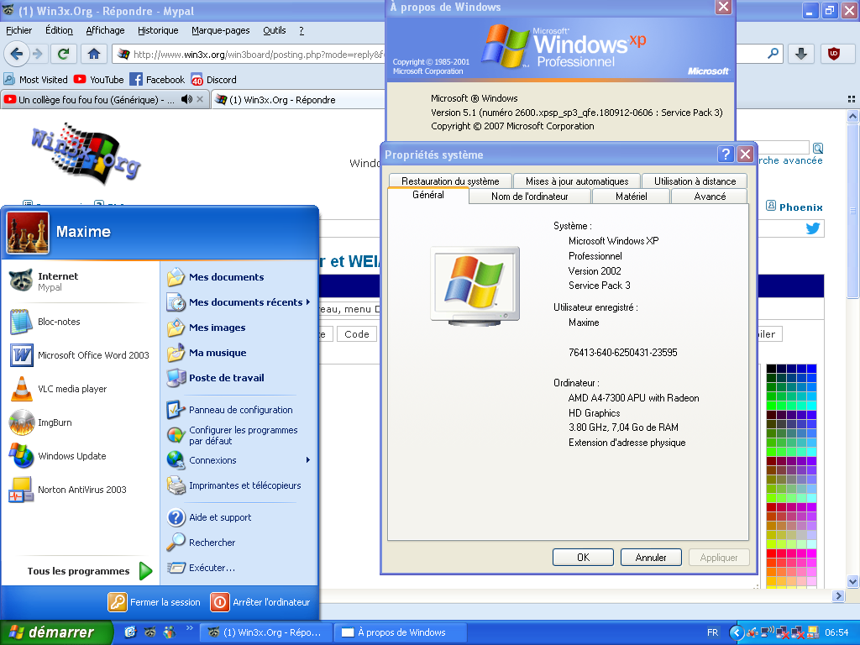Switch to the Matériel tab
The height and width of the screenshot is (645, 860).
632,197
